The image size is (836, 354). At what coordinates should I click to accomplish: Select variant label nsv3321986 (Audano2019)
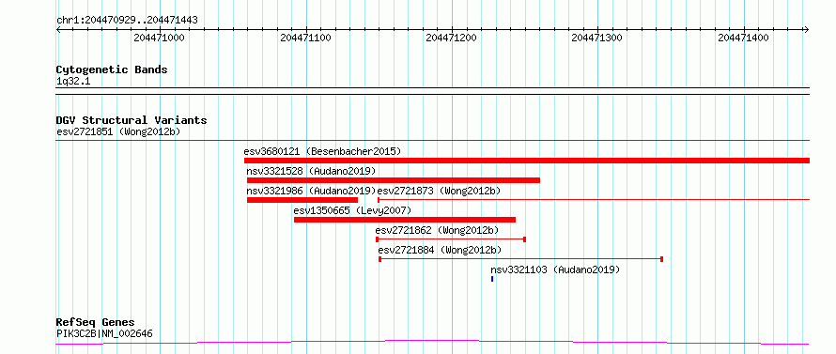pyautogui.click(x=311, y=191)
